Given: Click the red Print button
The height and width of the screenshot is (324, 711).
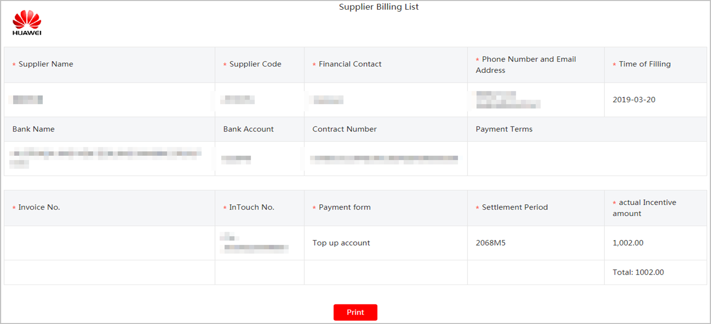Looking at the screenshot, I should (355, 312).
